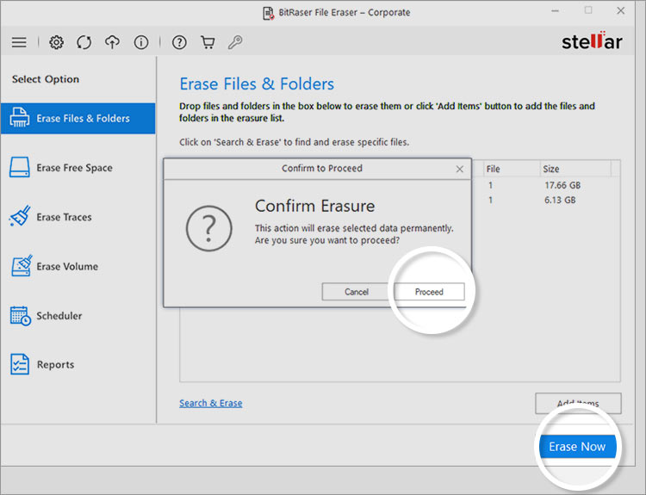Click the activation key icon
The width and height of the screenshot is (646, 495).
235,42
